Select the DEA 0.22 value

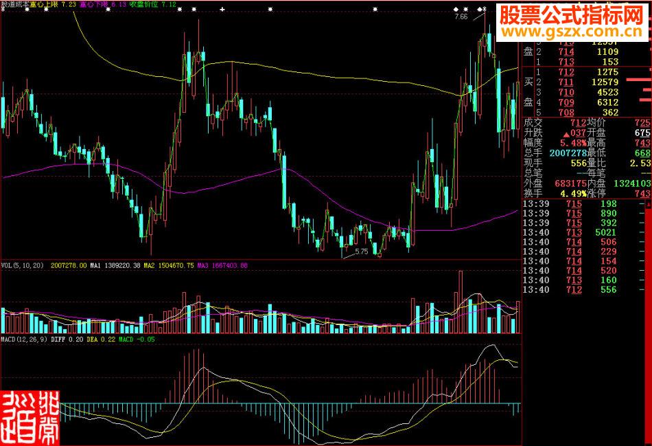coord(101,339)
